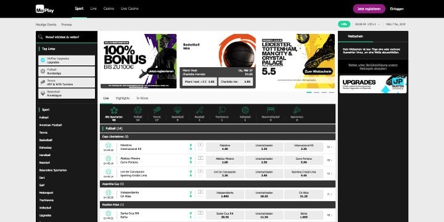Select last carousel indicator dash

pyautogui.click(x=331, y=92)
